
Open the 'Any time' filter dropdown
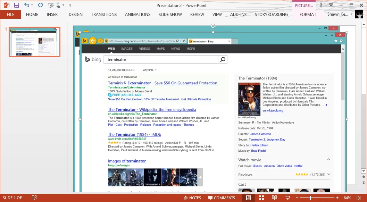pyautogui.click(x=150, y=70)
